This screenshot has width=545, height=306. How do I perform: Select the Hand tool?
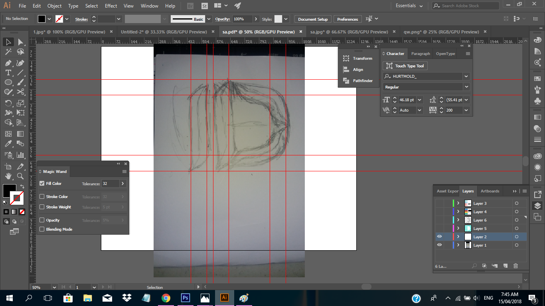(8, 176)
